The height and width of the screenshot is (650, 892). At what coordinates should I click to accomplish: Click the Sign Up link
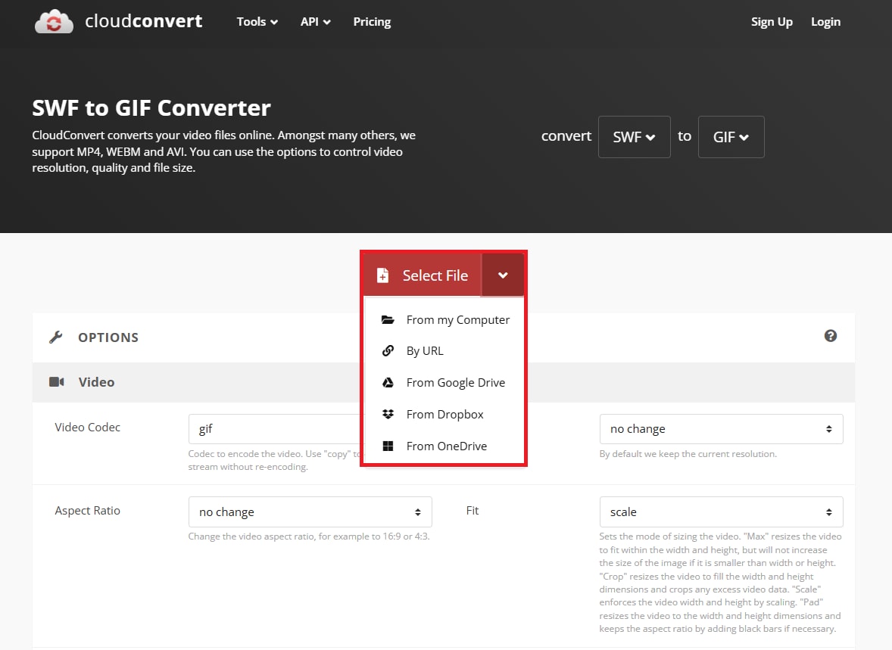click(x=772, y=22)
